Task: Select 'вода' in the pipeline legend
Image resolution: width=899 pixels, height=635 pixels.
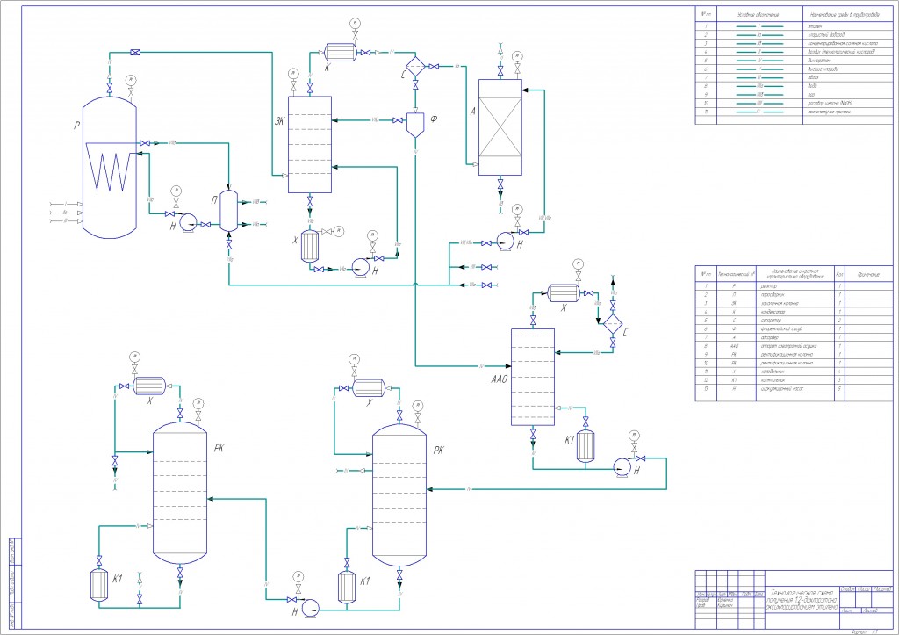Action: click(813, 86)
